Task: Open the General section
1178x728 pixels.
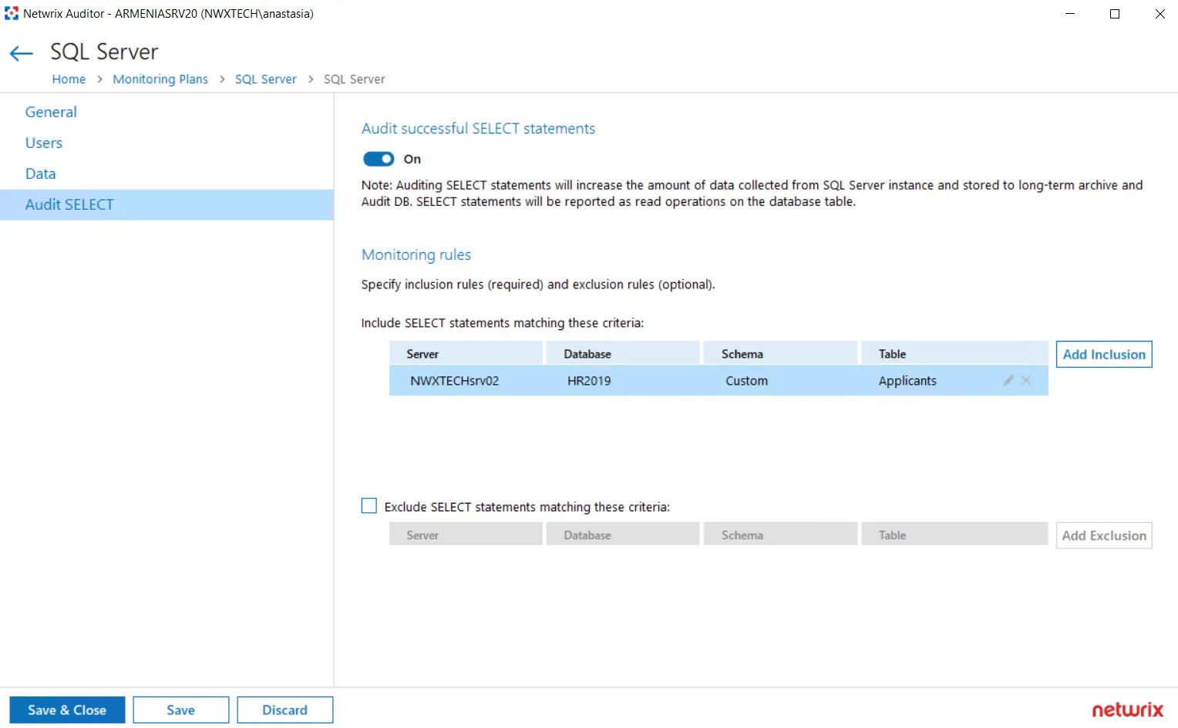Action: click(x=51, y=112)
